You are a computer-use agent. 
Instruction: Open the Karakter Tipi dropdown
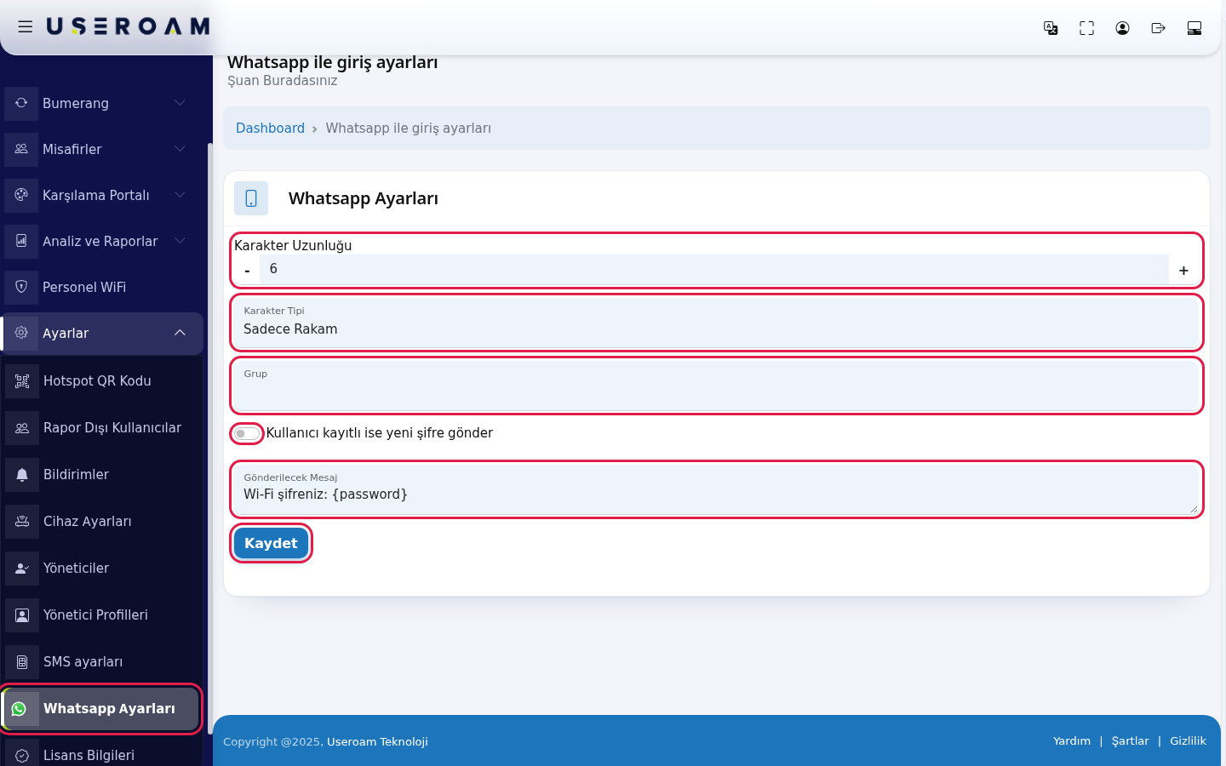click(x=717, y=323)
